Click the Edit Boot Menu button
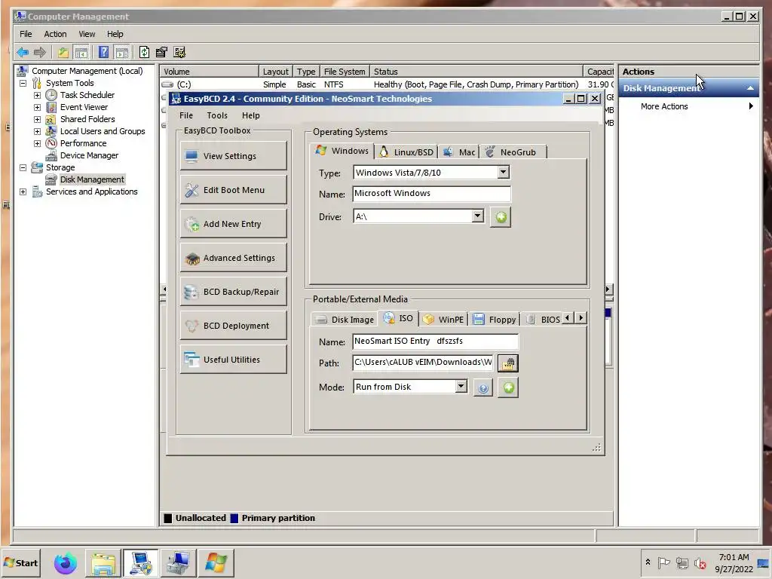Viewport: 772px width, 579px height. [x=234, y=190]
